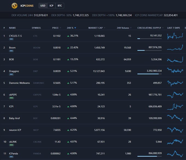Click the neuron ICP price 7.6035
Screen dimensions: 186x160
[57, 130]
